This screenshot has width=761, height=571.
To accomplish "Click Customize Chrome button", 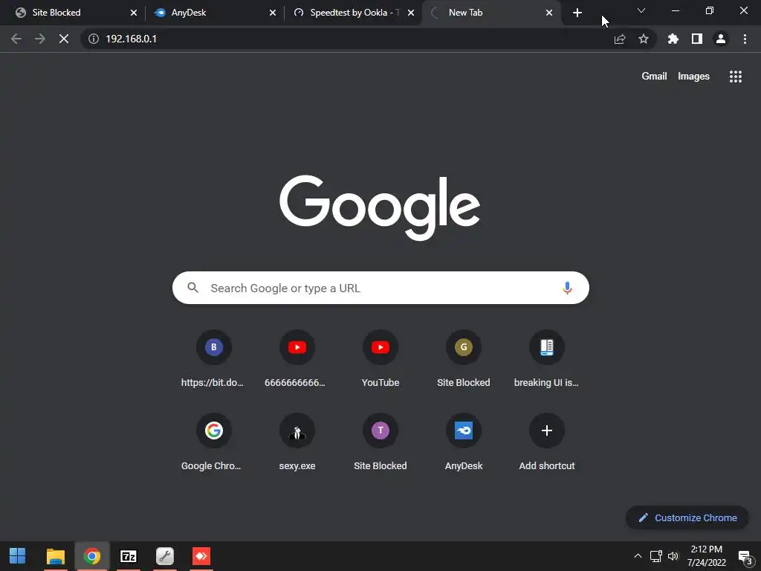I will point(687,518).
